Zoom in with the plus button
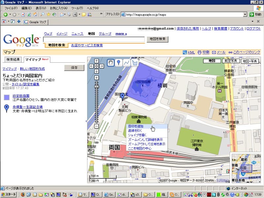 [x=96, y=78]
